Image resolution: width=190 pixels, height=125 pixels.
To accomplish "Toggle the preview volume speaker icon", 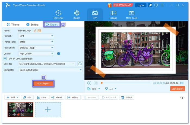I will point(182,83).
